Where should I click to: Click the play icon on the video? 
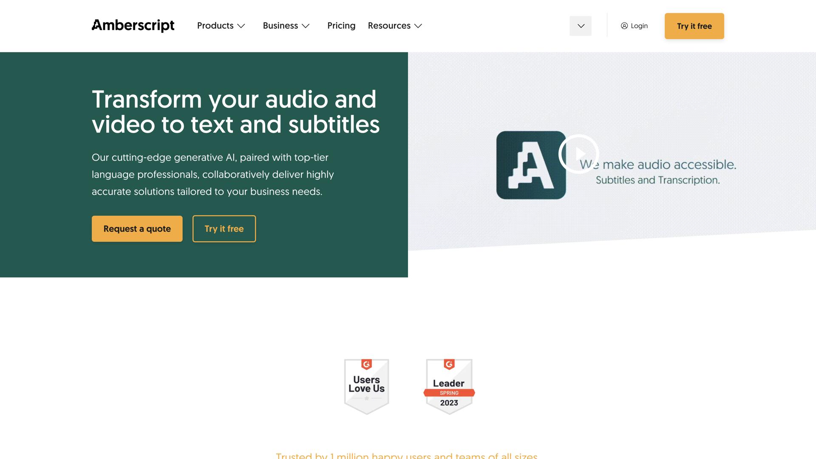click(x=578, y=154)
